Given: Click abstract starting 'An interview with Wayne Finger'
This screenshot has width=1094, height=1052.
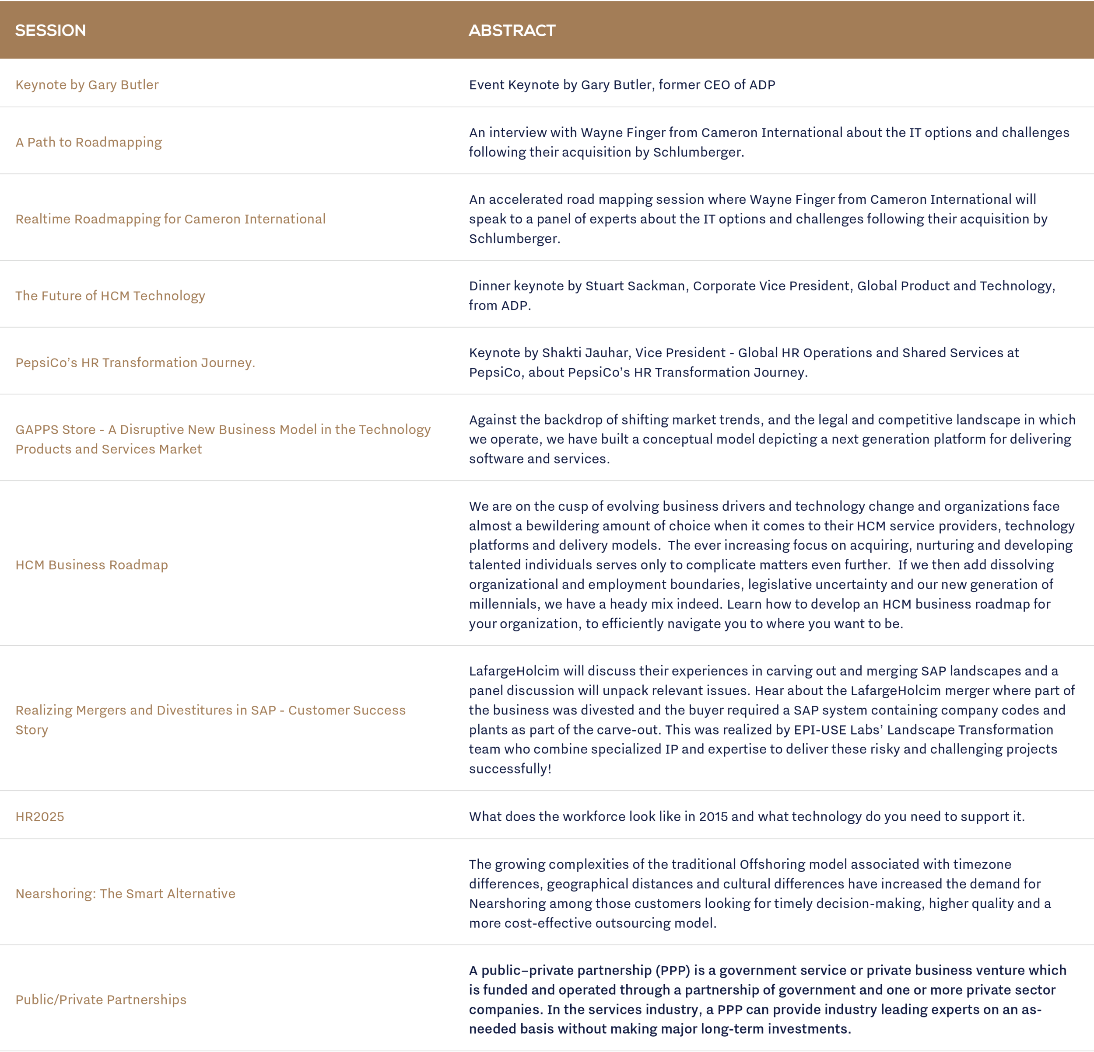Looking at the screenshot, I should pos(769,142).
